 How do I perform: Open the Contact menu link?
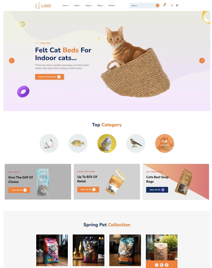pyautogui.click(x=112, y=6)
